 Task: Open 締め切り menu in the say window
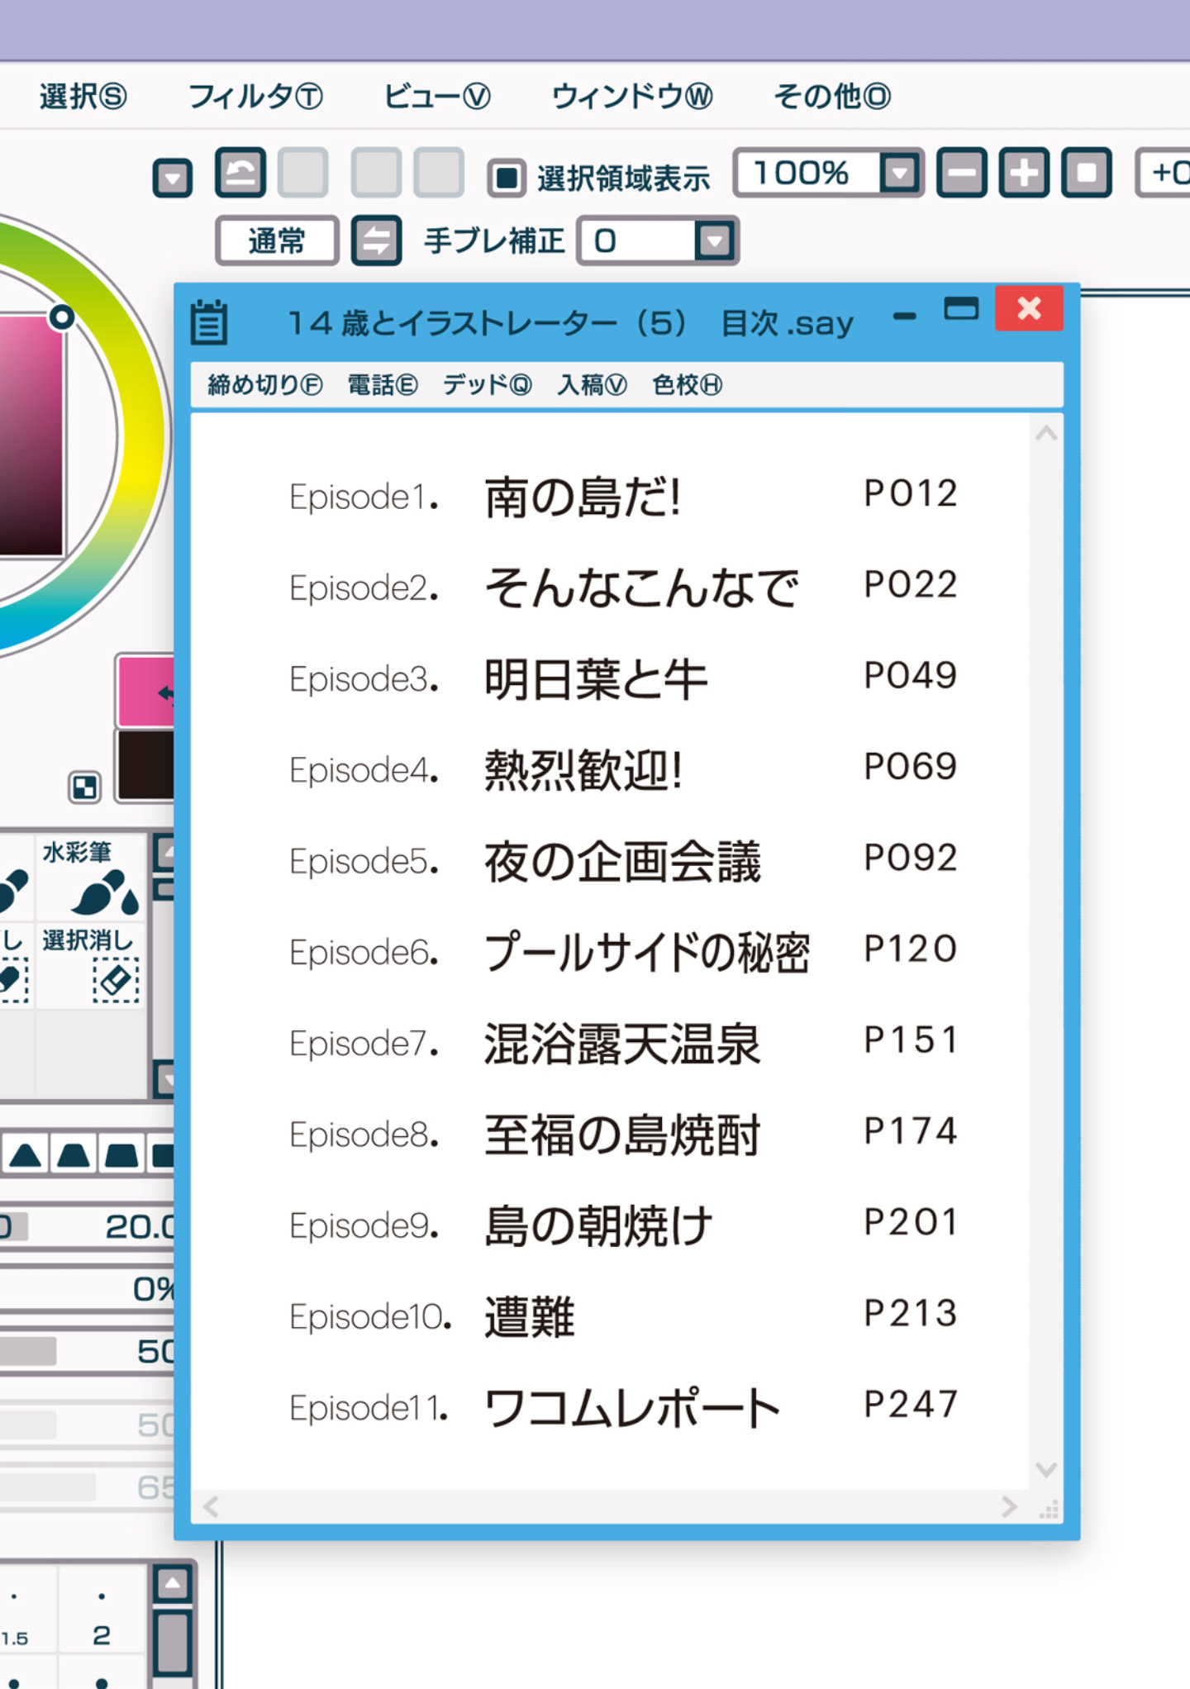pos(264,384)
